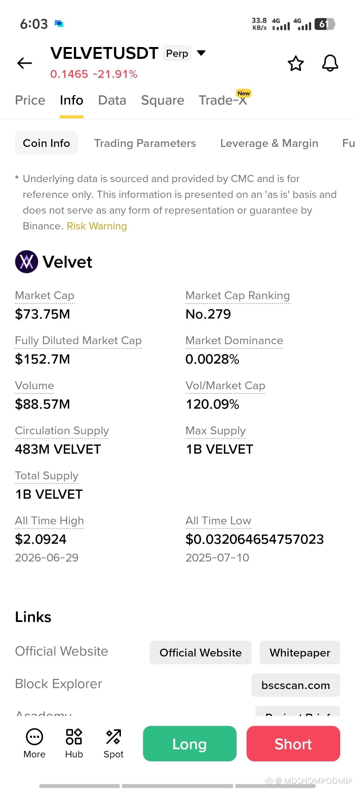This screenshot has height=789, width=355.
Task: Tap the green Long button
Action: tap(190, 744)
